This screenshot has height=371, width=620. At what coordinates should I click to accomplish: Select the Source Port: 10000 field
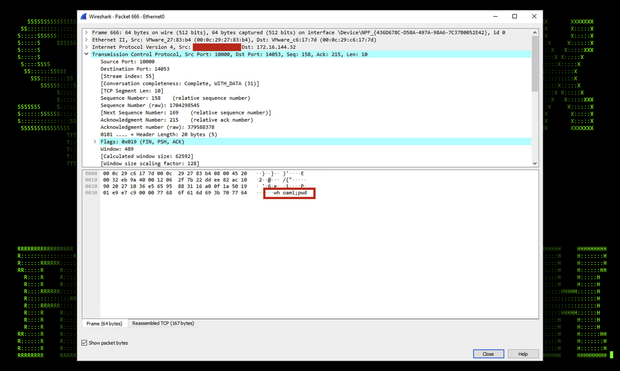point(127,62)
